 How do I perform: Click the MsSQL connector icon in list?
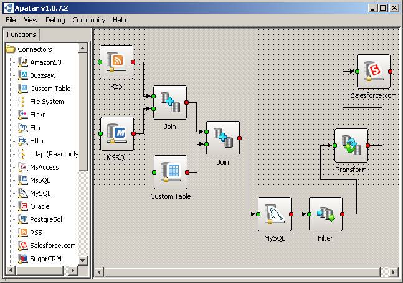point(23,180)
